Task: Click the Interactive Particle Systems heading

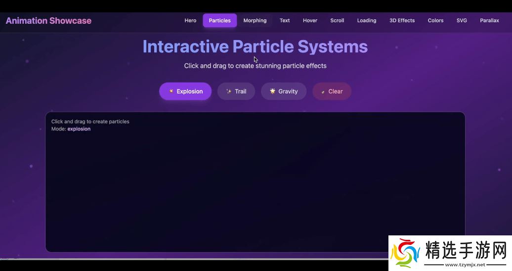Action: (x=255, y=46)
